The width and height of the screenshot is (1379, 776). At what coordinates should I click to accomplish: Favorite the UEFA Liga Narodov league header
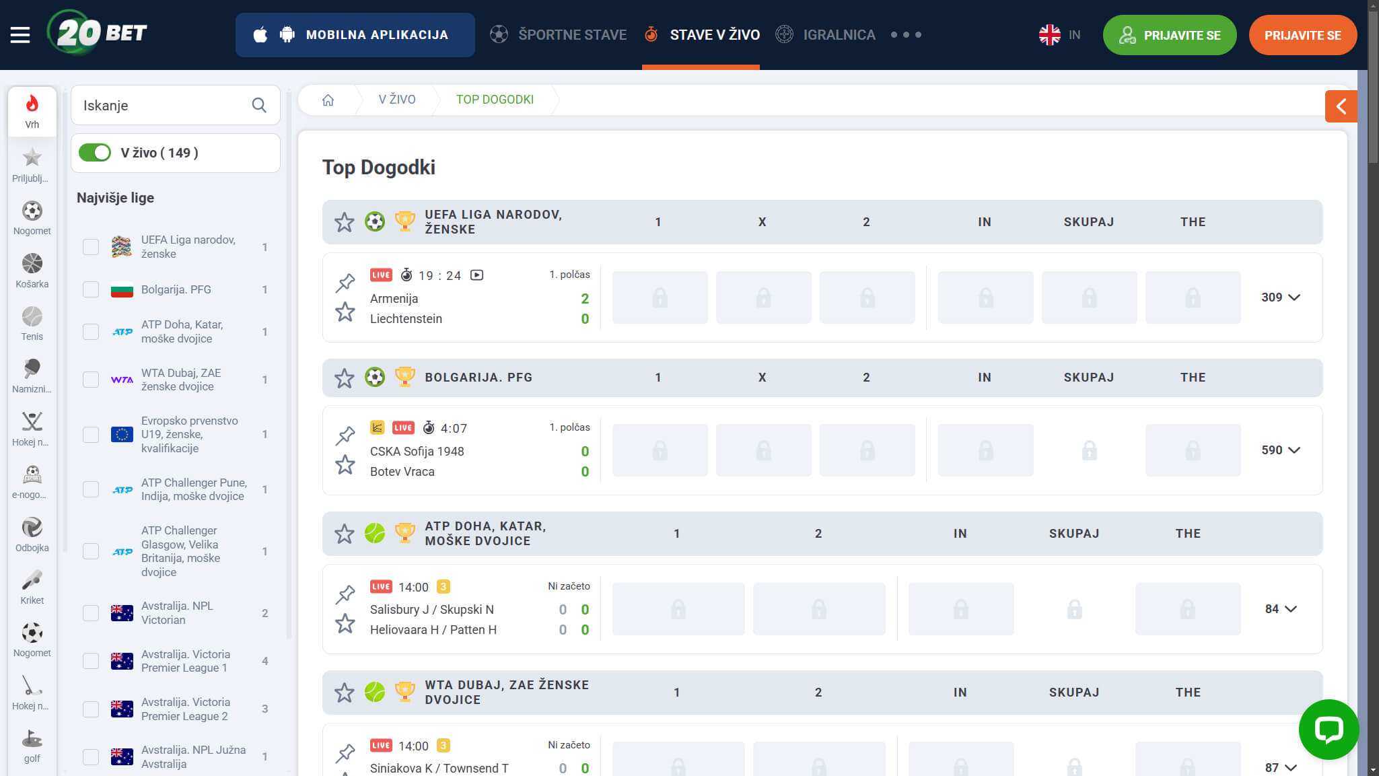pyautogui.click(x=345, y=222)
